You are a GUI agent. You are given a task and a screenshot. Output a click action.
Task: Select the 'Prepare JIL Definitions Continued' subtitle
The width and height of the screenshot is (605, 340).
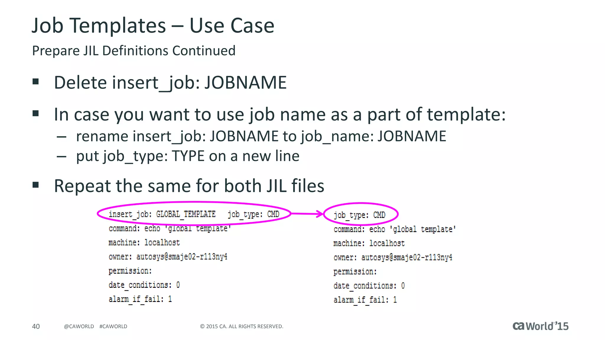coord(134,51)
